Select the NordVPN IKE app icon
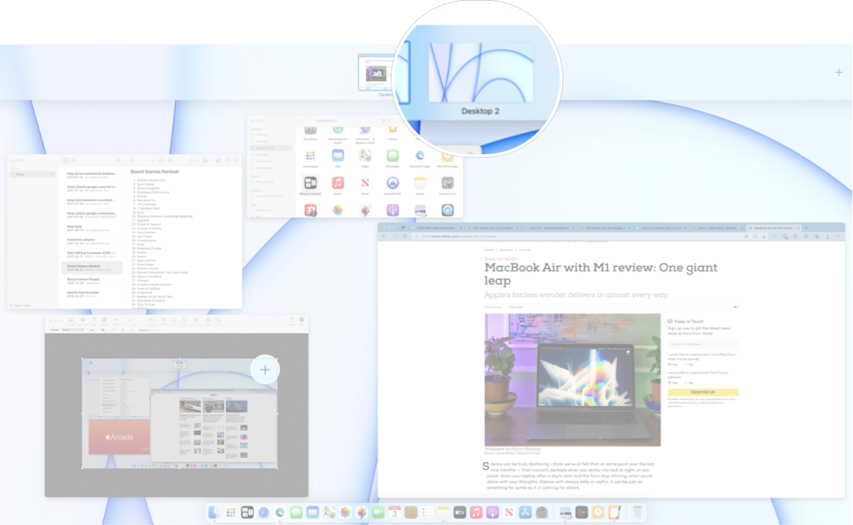Image resolution: width=853 pixels, height=525 pixels. (392, 184)
